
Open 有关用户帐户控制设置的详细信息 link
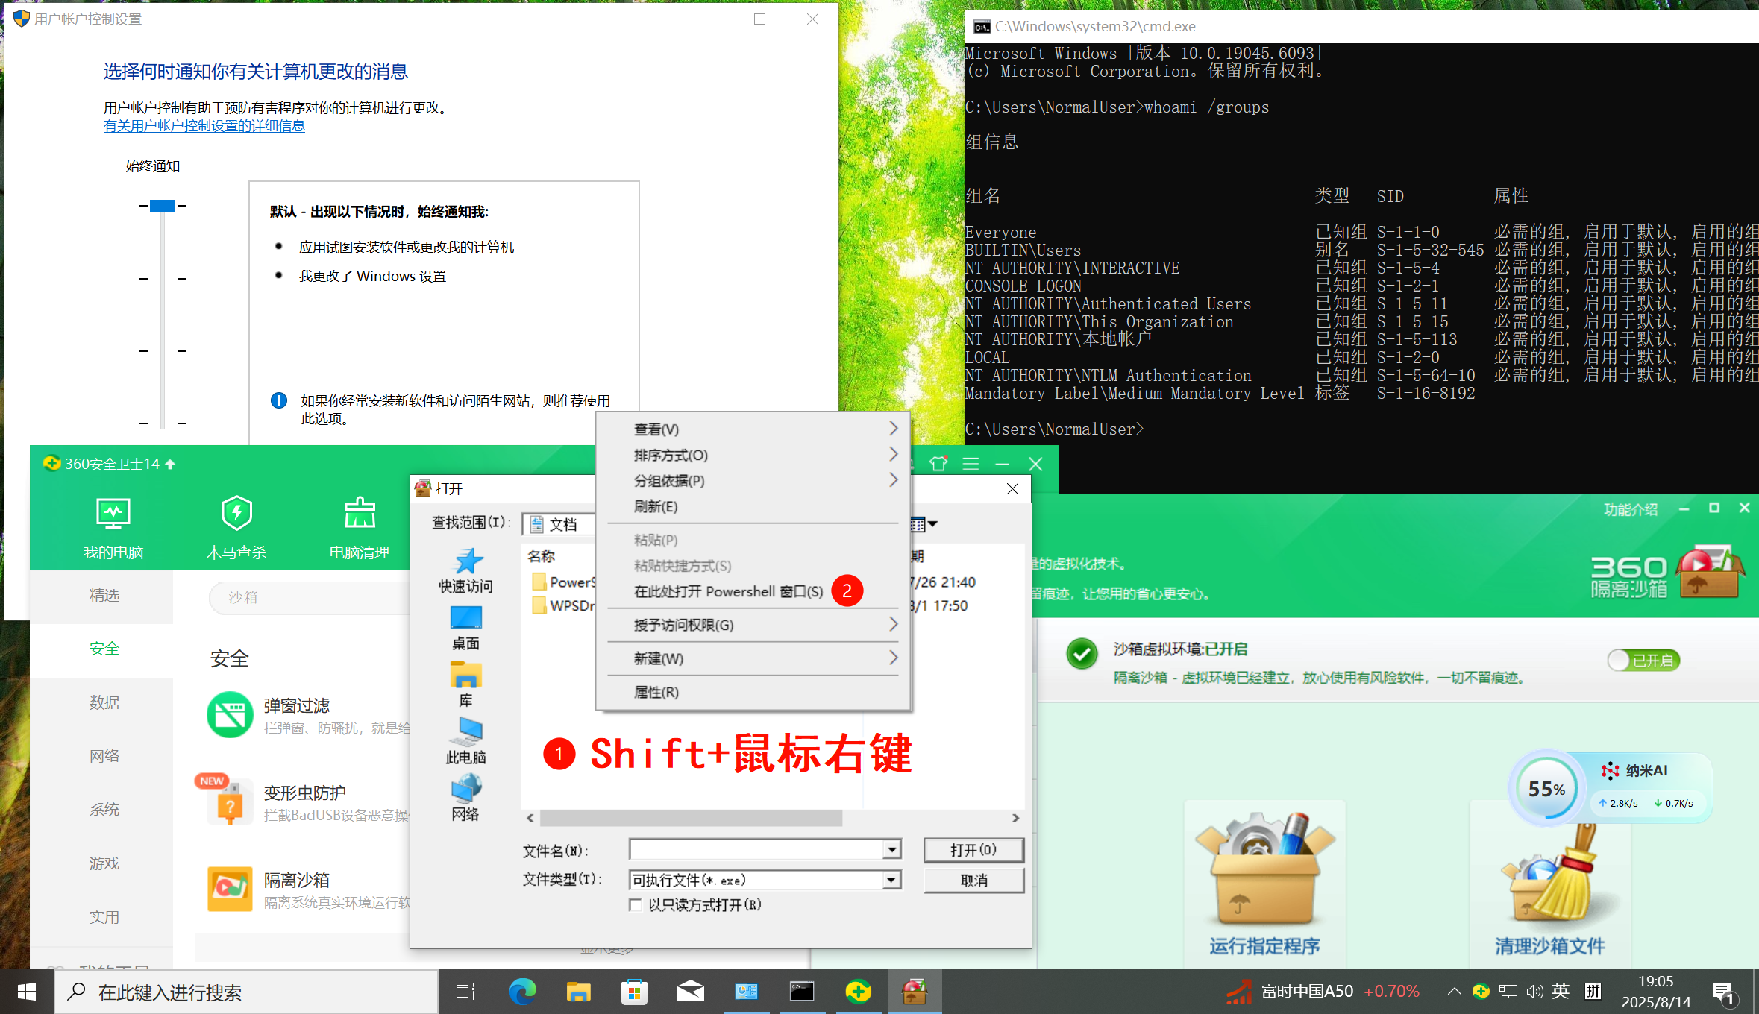[204, 126]
